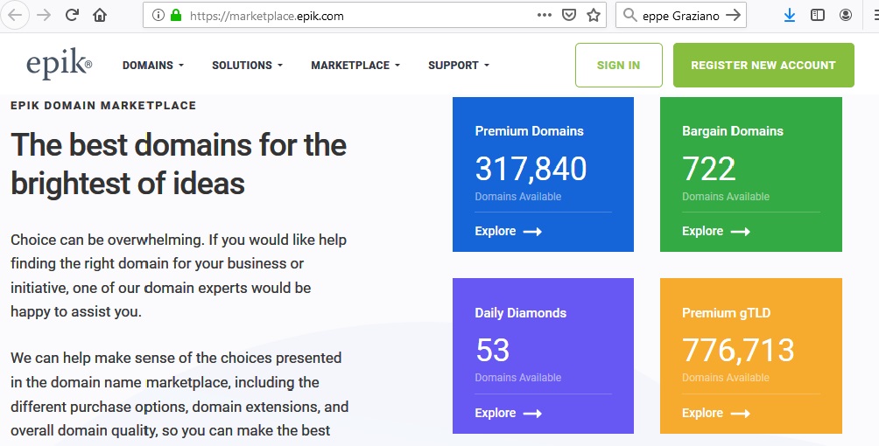Click the browser Back arrow button
This screenshot has height=446, width=879.
click(17, 15)
